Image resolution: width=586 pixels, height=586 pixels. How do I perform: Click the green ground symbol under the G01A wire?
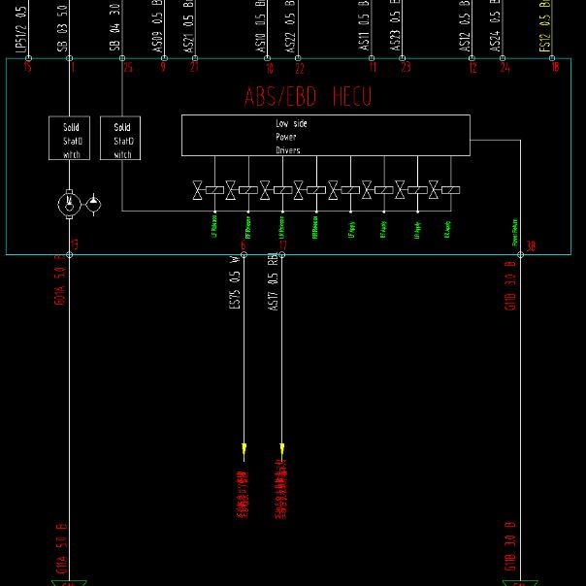click(69, 583)
